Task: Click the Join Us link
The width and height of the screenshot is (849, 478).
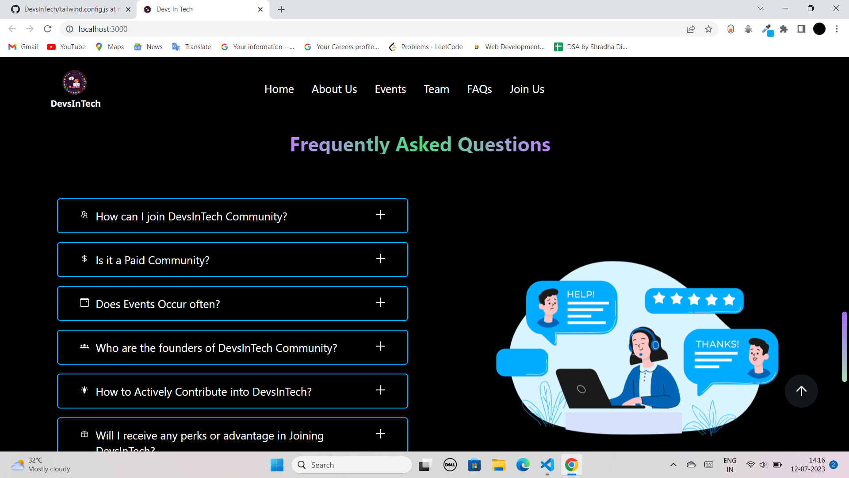Action: 527,89
